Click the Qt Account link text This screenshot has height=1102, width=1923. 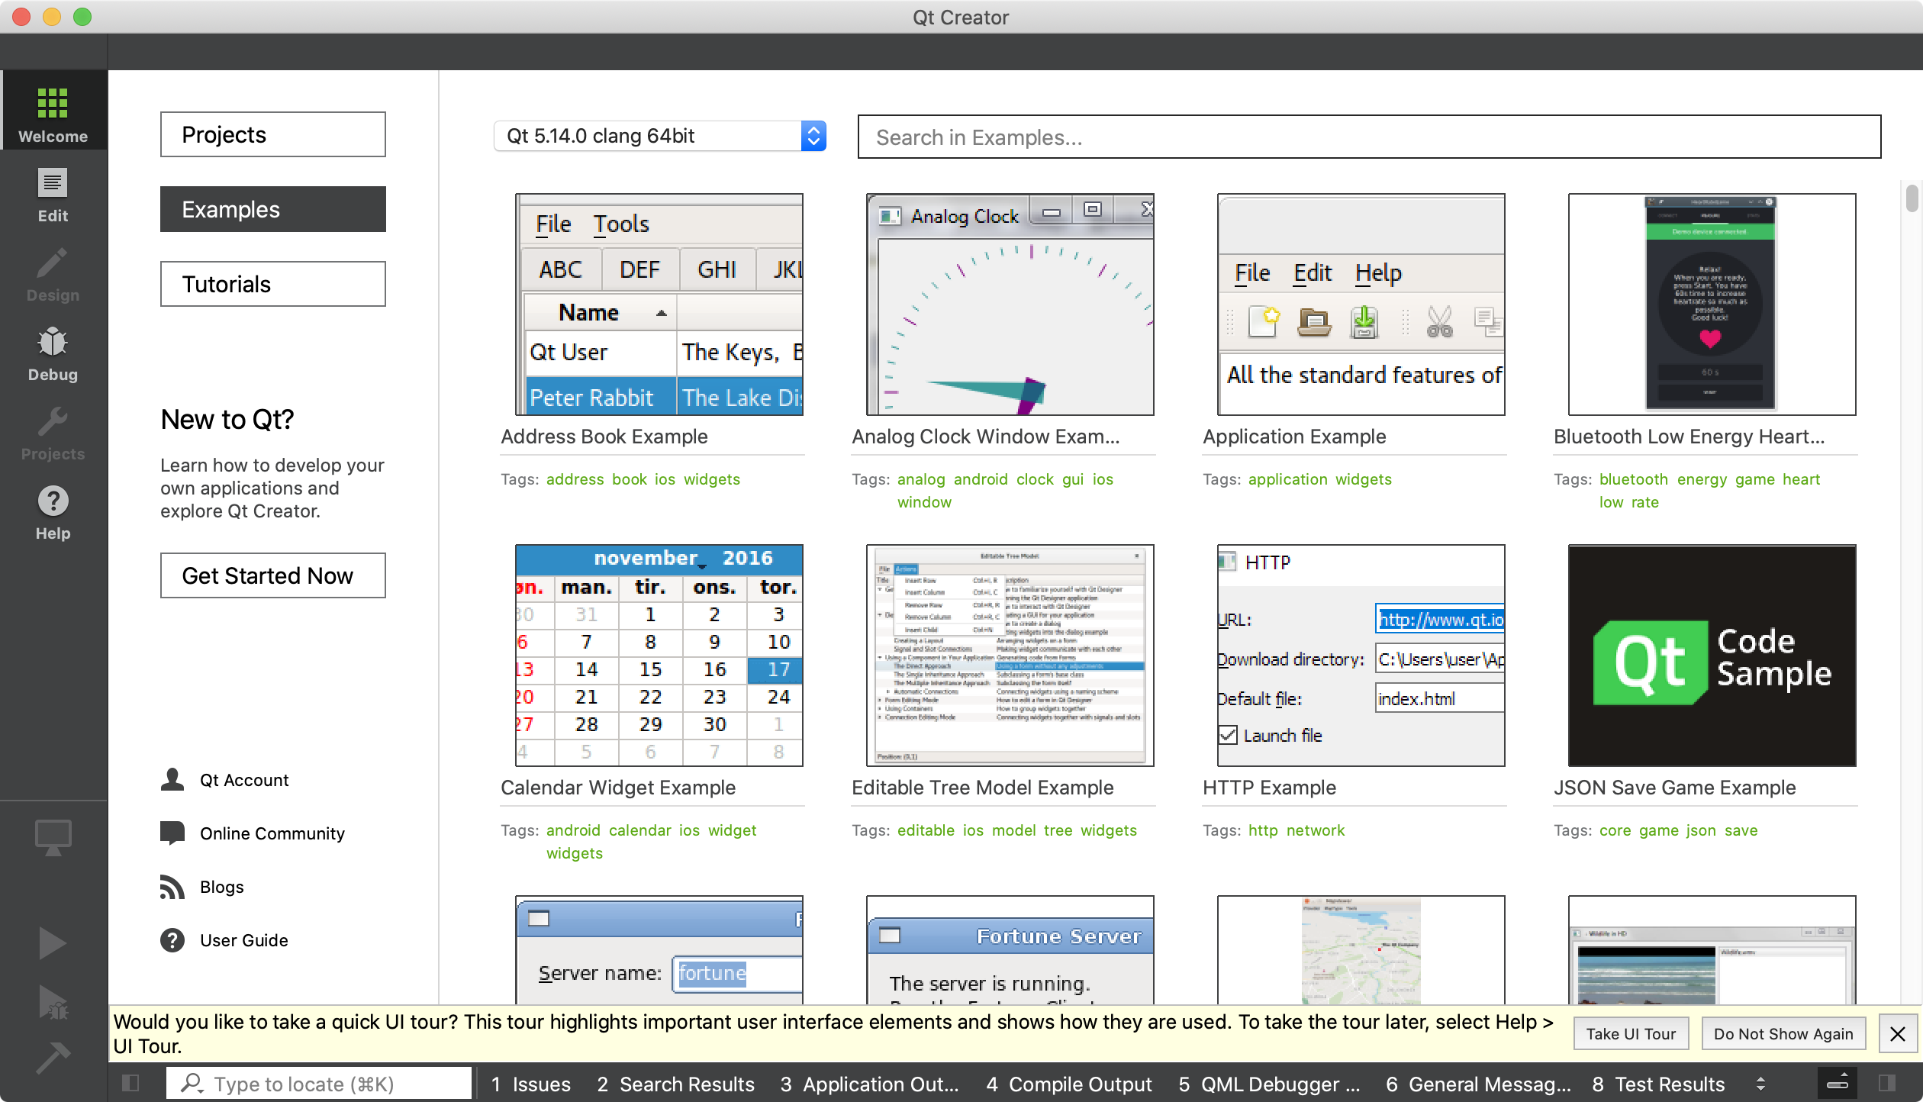(x=244, y=780)
